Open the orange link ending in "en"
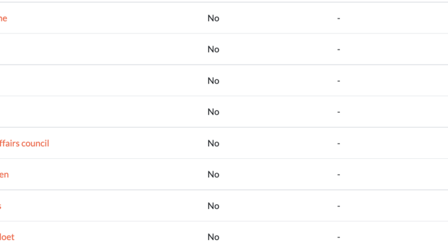 (4, 174)
